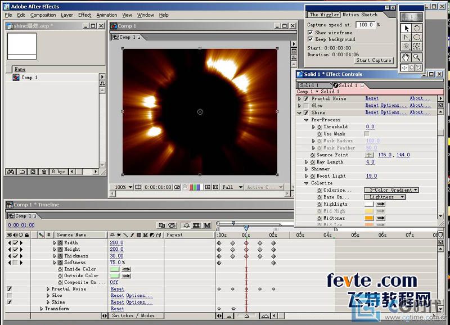Collapse the Colorize group
This screenshot has width=450, height=325.
point(306,183)
